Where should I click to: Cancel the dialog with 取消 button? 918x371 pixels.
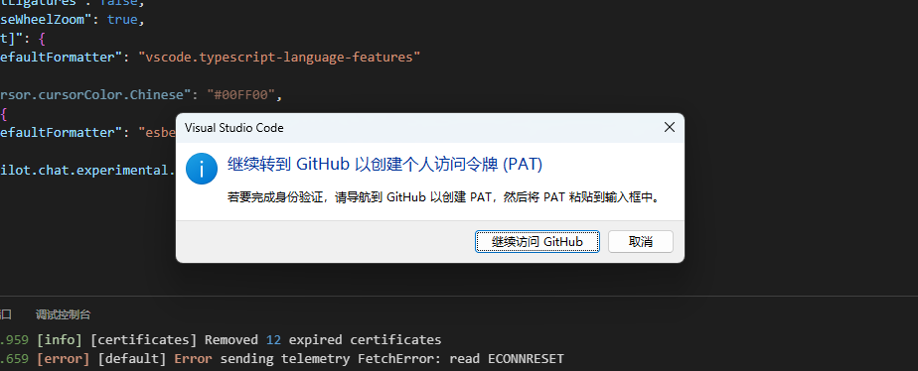(641, 241)
